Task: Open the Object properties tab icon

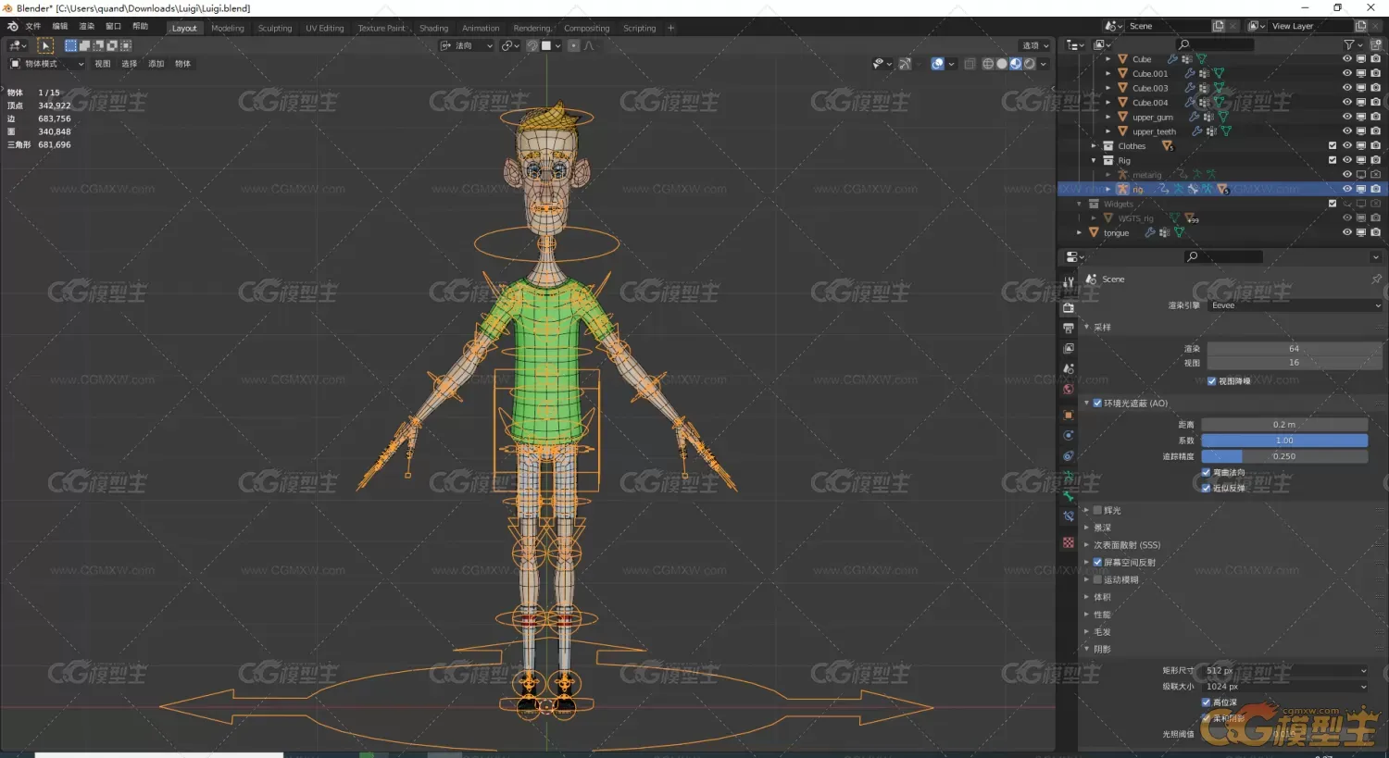Action: [x=1069, y=415]
